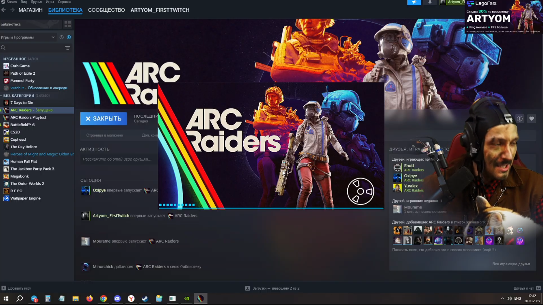543x305 pixels.
Task: Open the Steam notifications bell
Action: (430, 2)
